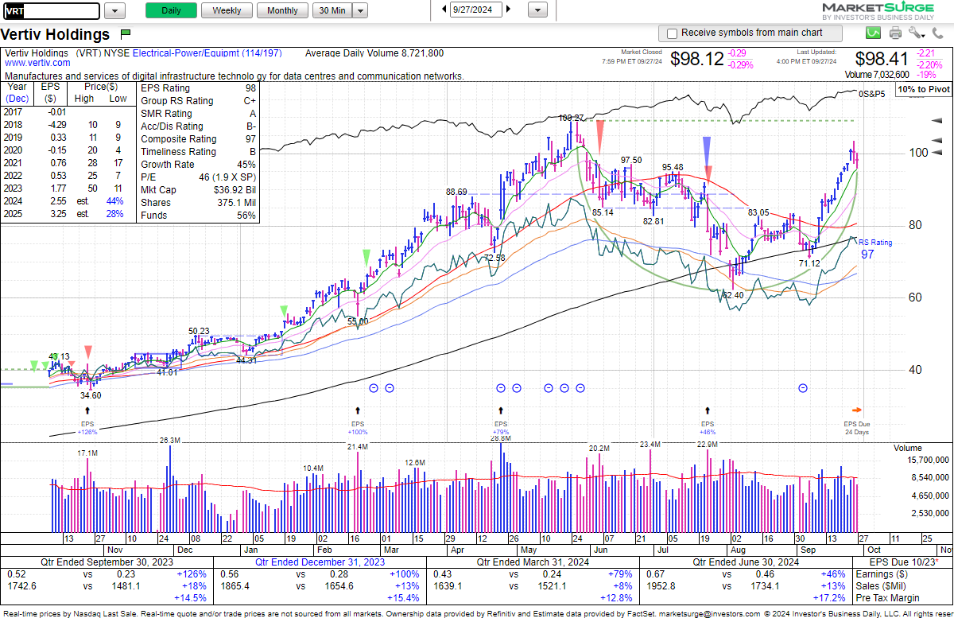The height and width of the screenshot is (622, 954).
Task: Click the Composite Rating row
Action: point(199,139)
